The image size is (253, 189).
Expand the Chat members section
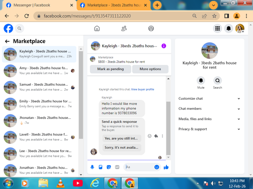coord(209,109)
